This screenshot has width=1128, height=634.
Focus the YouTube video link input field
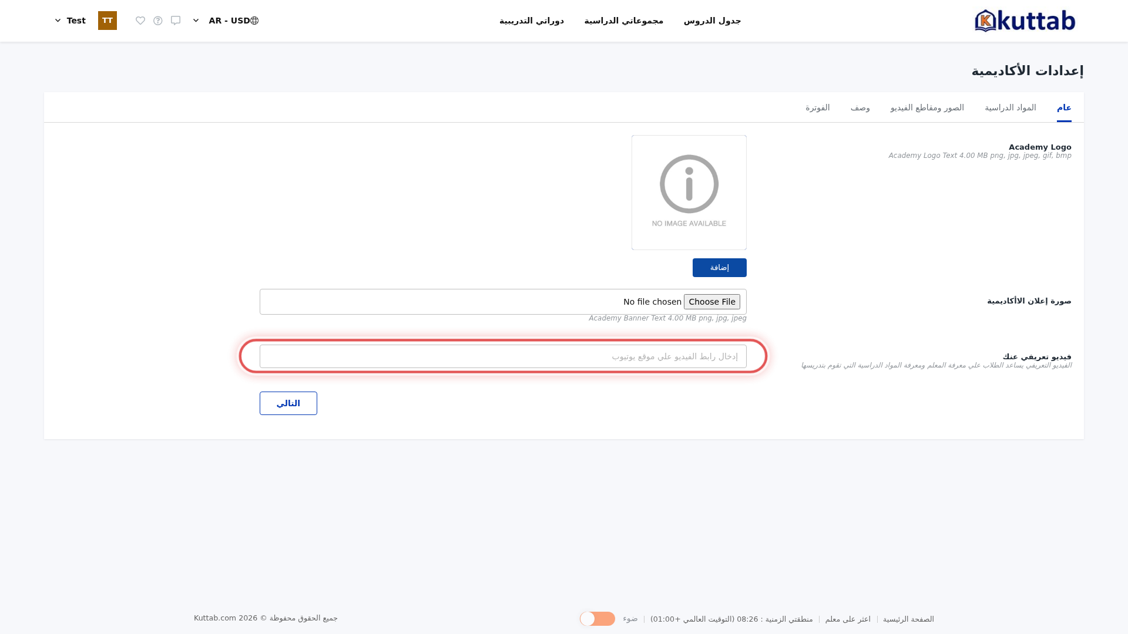[x=503, y=356]
